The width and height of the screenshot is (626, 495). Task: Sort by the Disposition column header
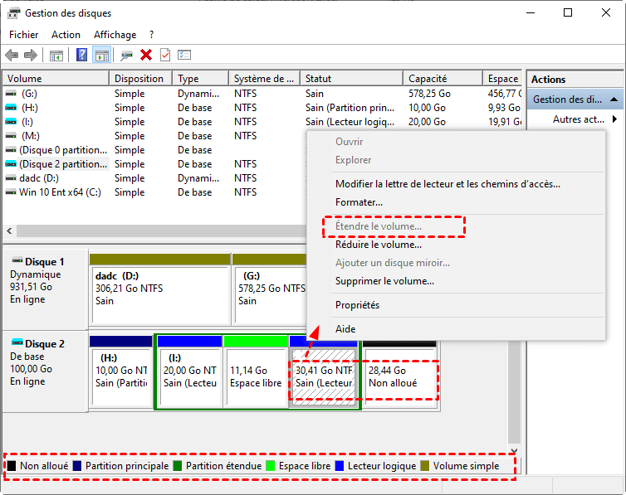tap(141, 79)
